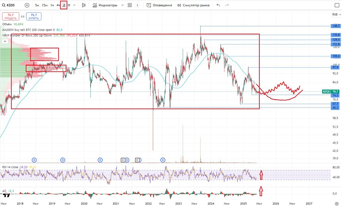
Task: Click the 148,7 price level label
Action: [336, 26]
